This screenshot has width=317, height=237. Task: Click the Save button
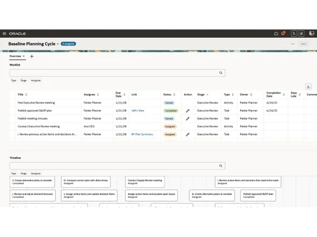tap(304, 44)
